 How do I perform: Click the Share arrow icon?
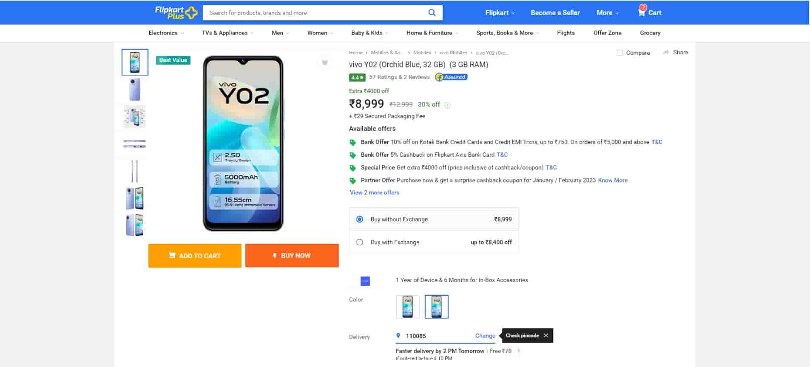(666, 52)
